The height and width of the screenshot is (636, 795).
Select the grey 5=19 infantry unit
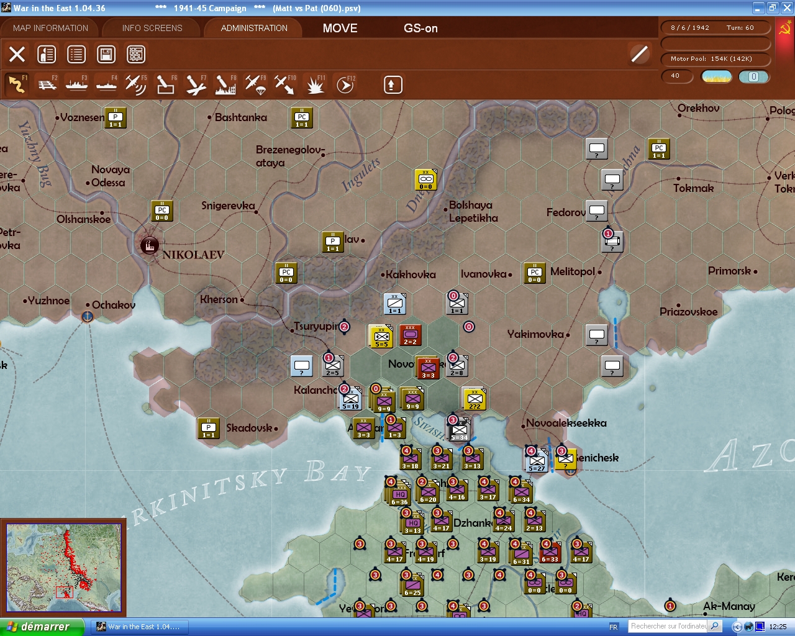click(351, 399)
